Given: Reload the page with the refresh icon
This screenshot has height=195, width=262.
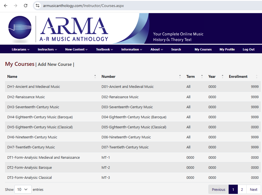Looking at the screenshot, I should pyautogui.click(x=26, y=6).
